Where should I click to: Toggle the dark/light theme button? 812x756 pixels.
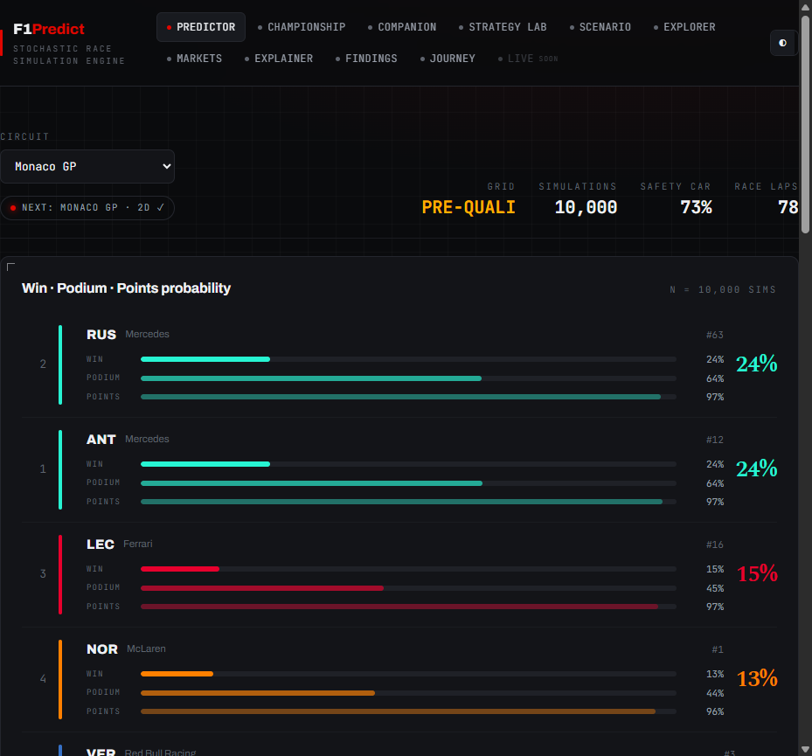coord(782,43)
